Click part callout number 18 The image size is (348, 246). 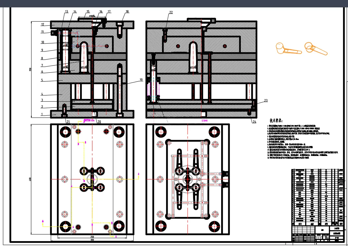(x=127, y=12)
